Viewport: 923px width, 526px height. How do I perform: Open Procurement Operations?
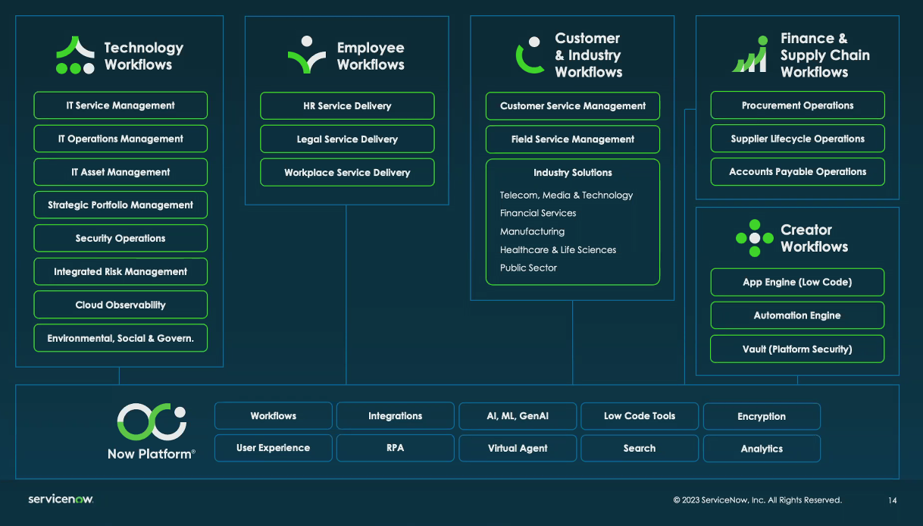click(797, 105)
